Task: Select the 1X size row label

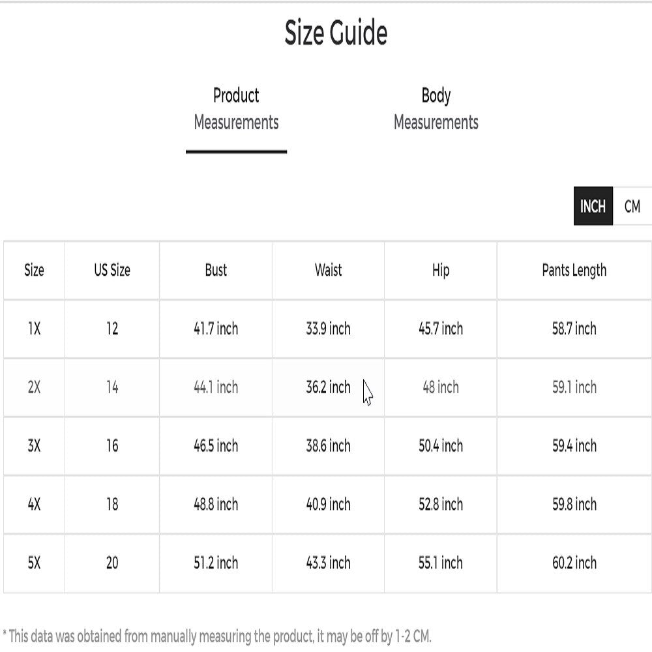Action: [34, 329]
